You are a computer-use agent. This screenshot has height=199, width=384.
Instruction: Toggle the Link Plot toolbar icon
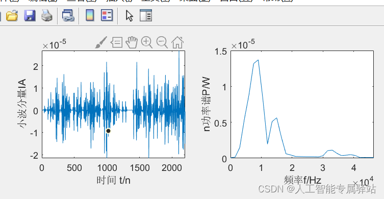point(68,15)
